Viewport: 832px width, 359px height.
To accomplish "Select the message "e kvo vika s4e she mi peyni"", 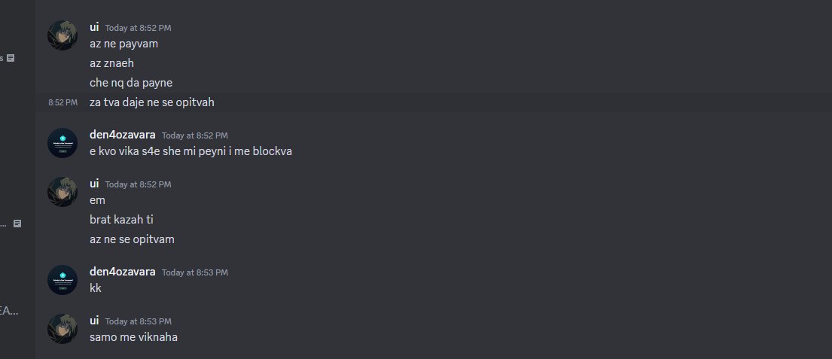I will click(x=191, y=151).
